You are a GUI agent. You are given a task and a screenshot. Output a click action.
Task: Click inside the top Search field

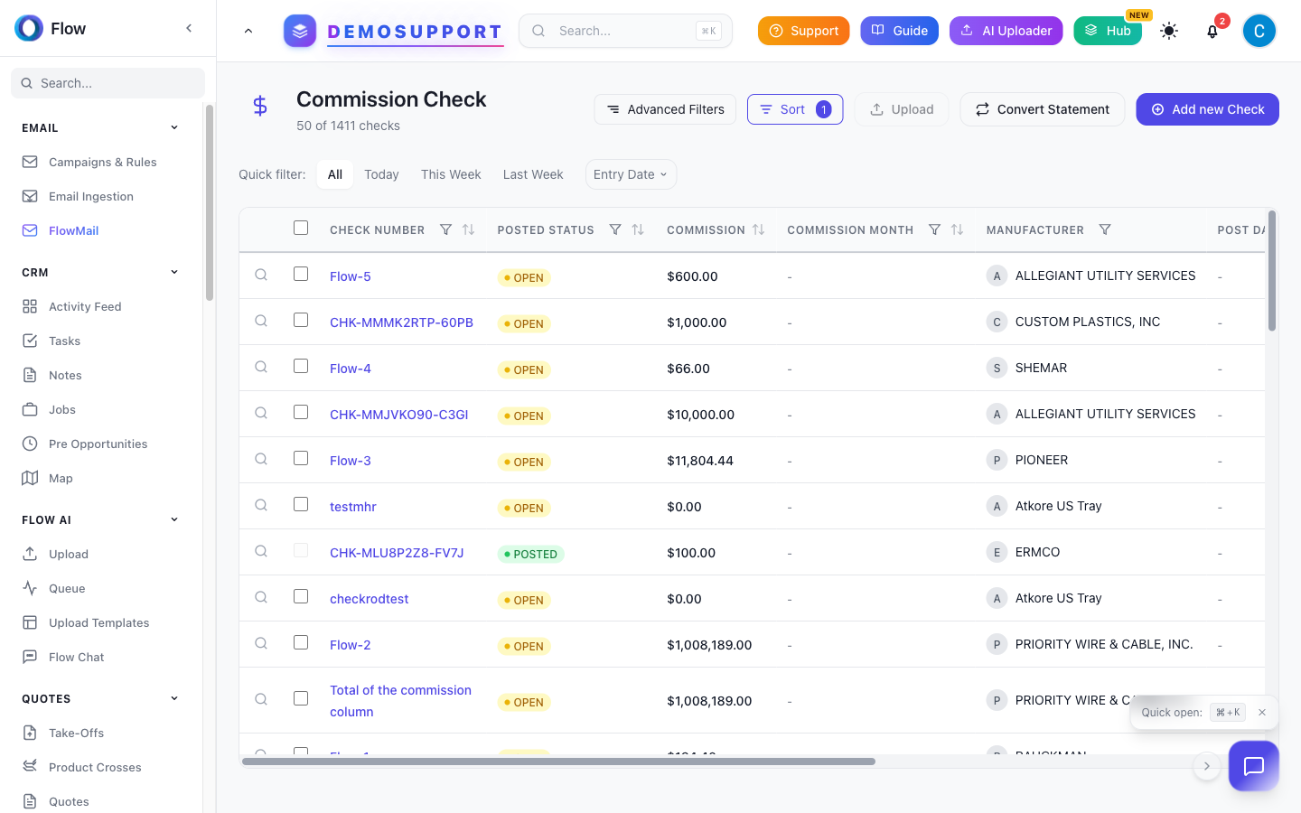(x=624, y=30)
